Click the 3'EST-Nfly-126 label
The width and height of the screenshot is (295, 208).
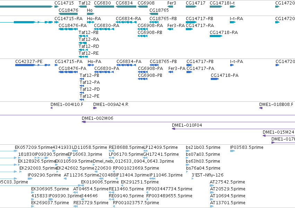click(208, 175)
